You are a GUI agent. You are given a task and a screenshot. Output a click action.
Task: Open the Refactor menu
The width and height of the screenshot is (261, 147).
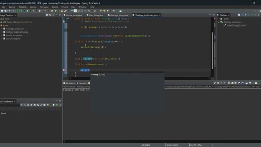click(23, 7)
